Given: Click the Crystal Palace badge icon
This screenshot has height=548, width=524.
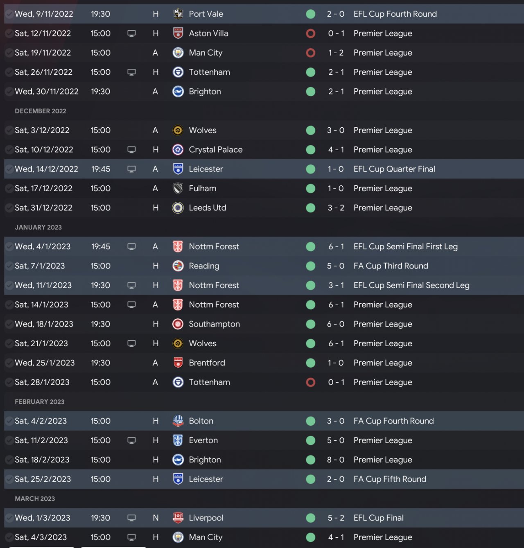Looking at the screenshot, I should 178,150.
